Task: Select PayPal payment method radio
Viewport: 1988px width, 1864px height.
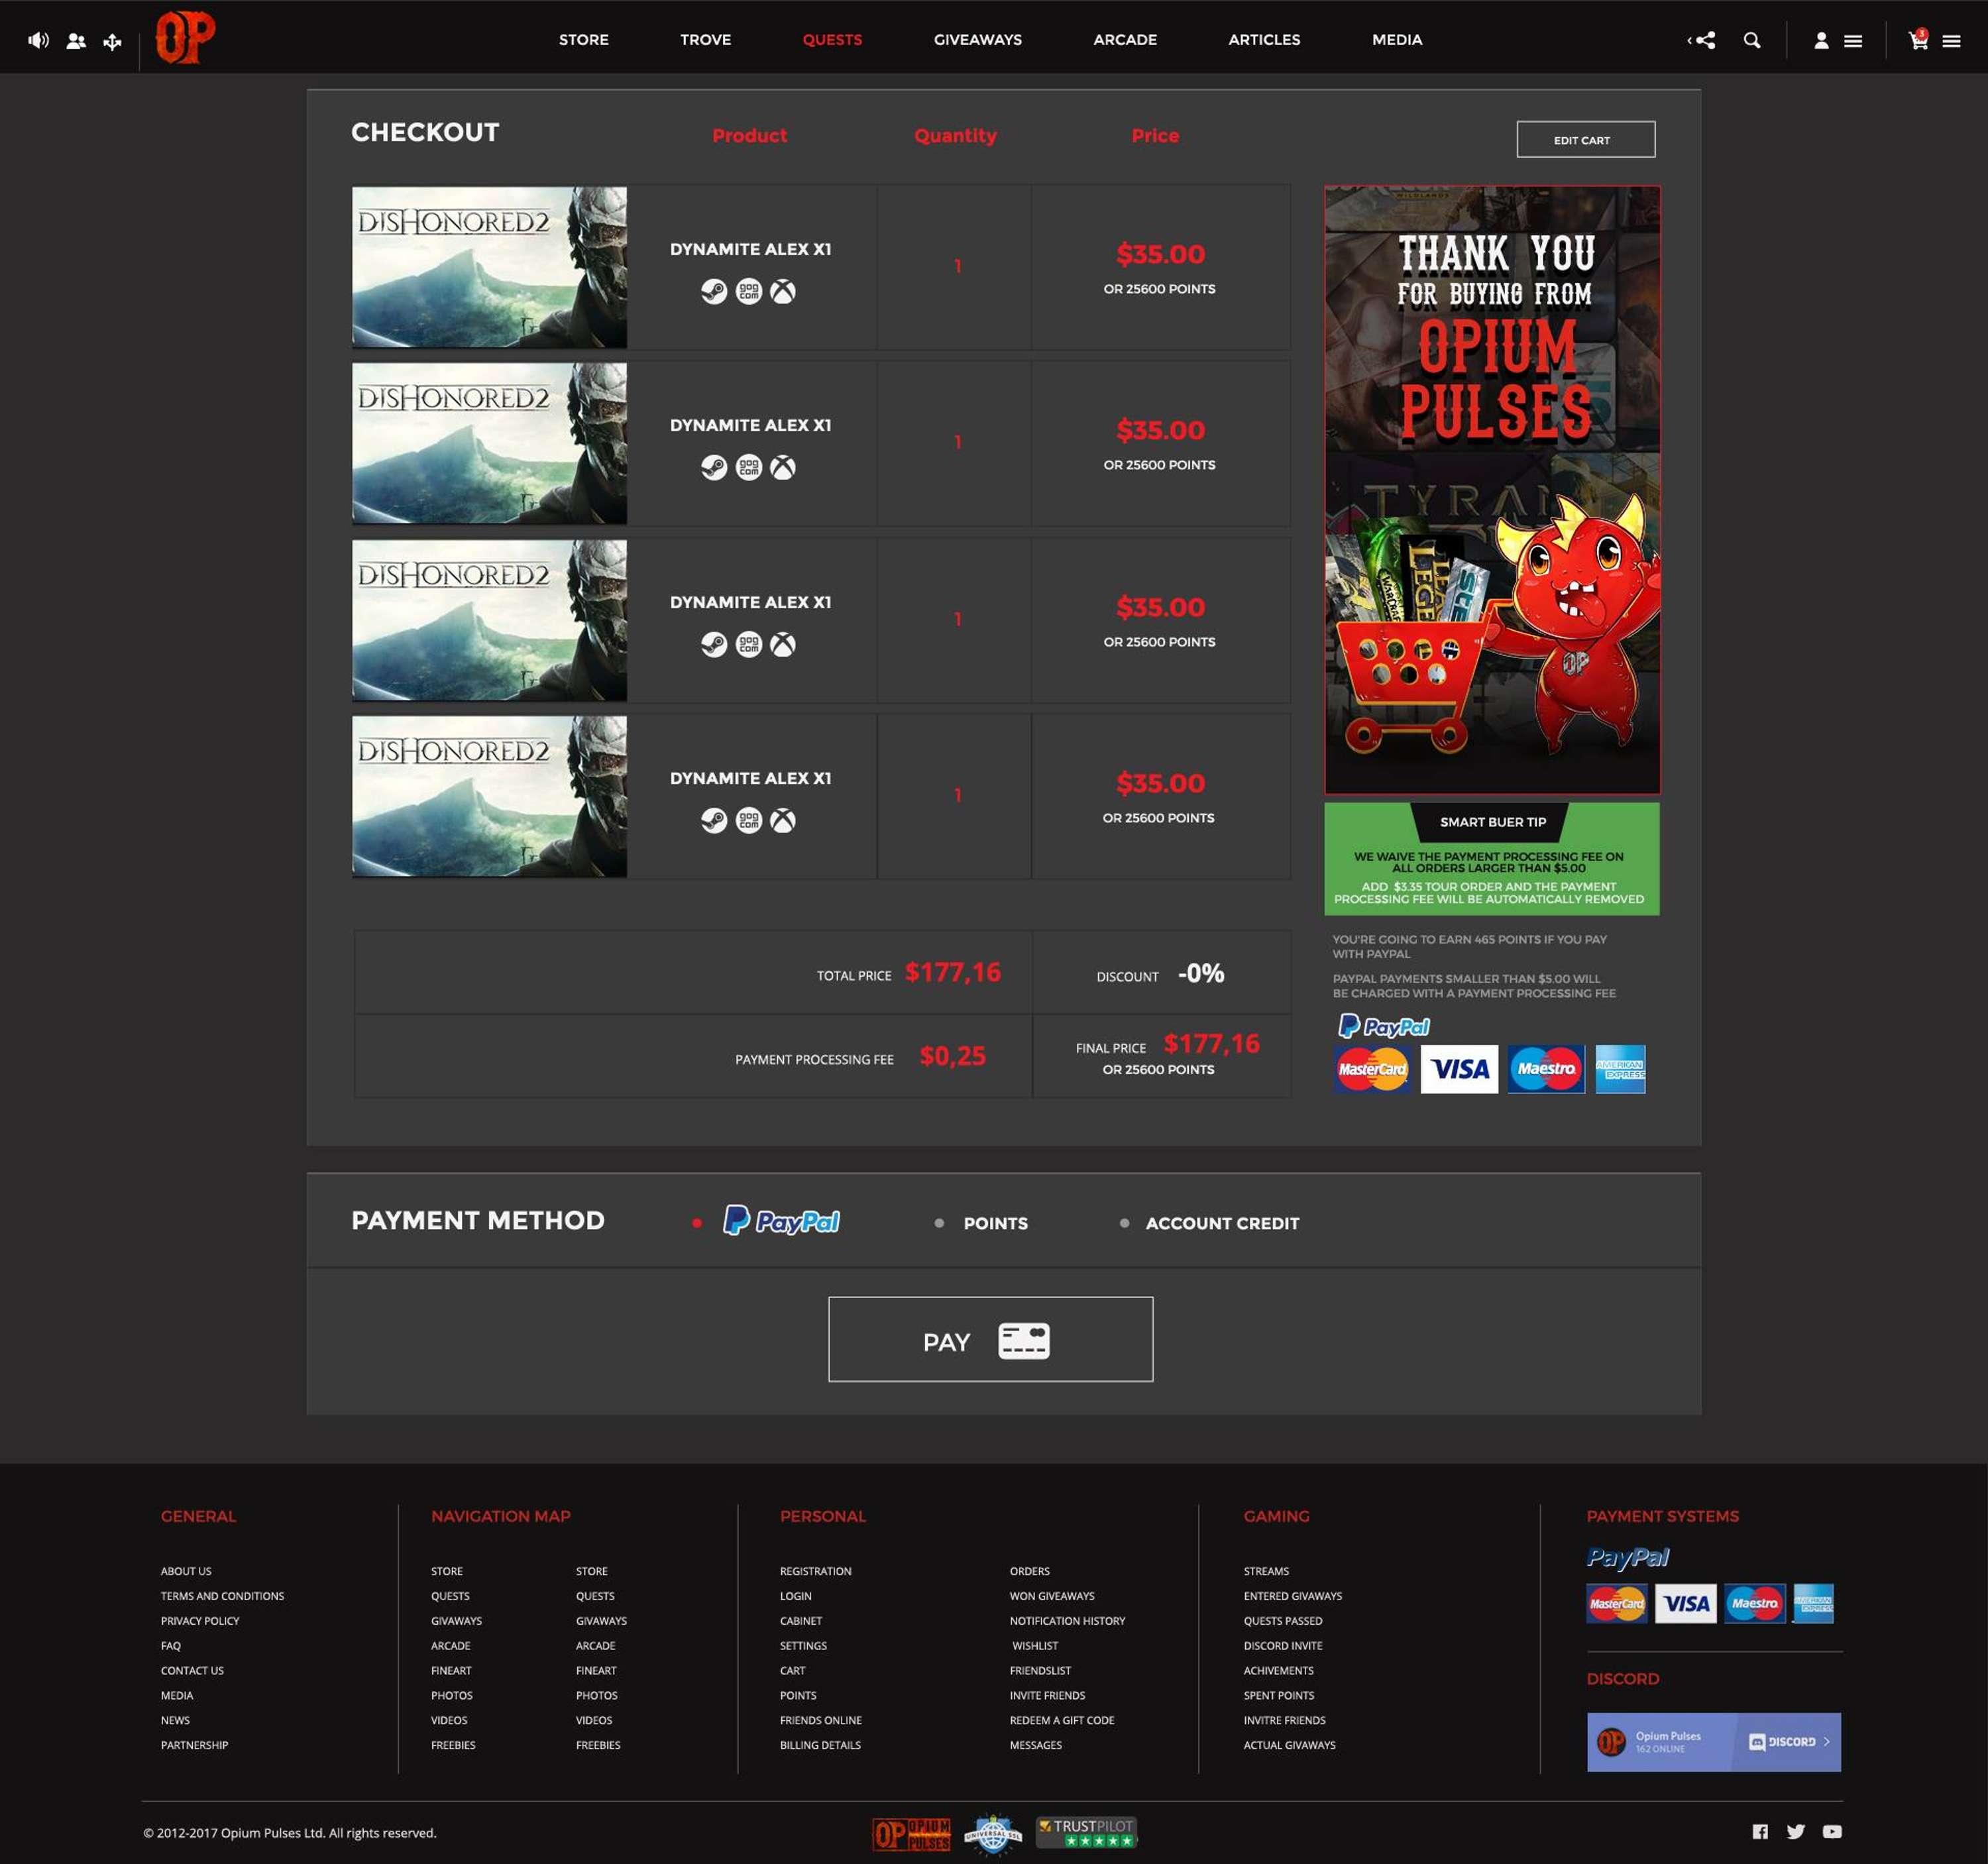Action: (697, 1223)
